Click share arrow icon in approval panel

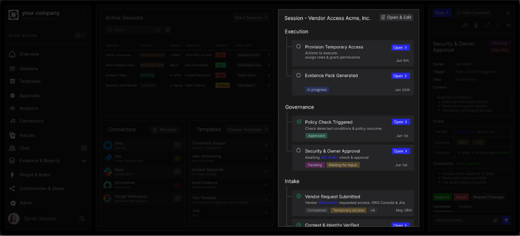click(x=465, y=25)
